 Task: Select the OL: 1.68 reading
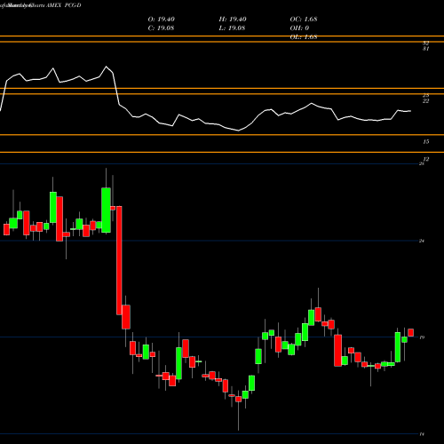304,37
